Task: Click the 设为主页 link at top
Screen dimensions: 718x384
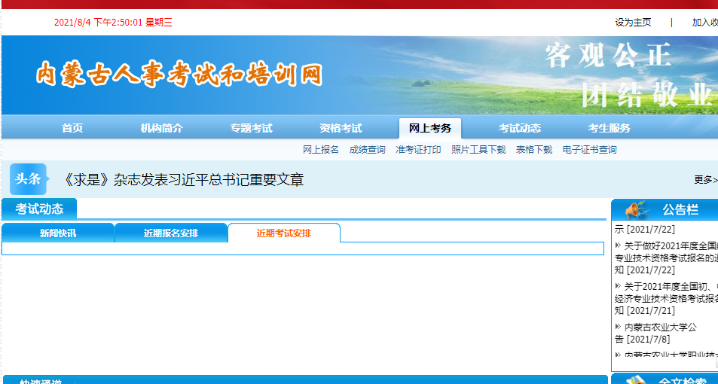Action: (633, 23)
